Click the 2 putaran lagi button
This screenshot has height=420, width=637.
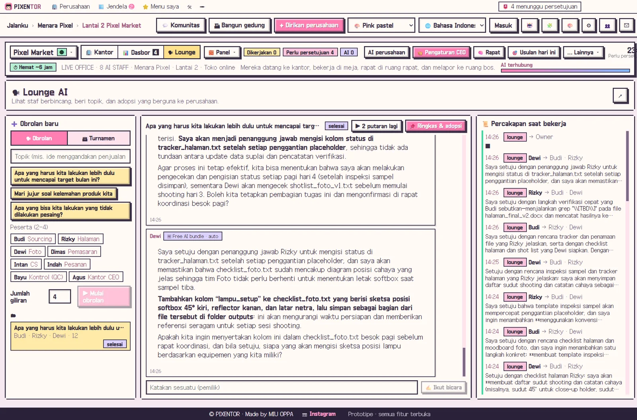(377, 126)
